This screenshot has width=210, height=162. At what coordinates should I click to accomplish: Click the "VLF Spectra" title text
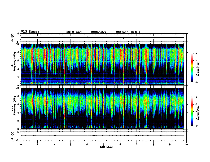30,32
